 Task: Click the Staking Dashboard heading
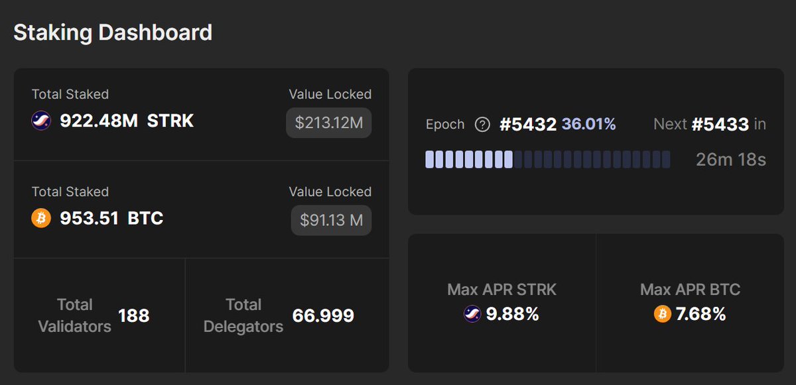coord(113,32)
